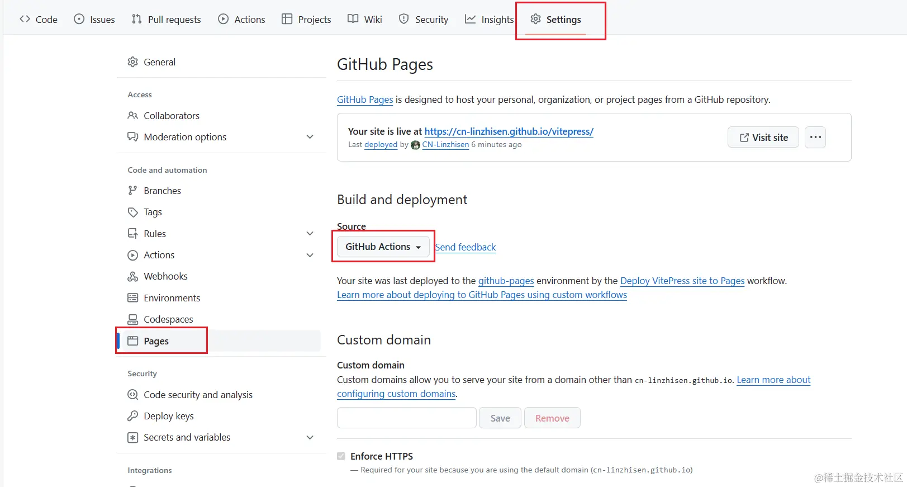Image resolution: width=907 pixels, height=487 pixels.
Task: Expand Secrets and variables chevron
Action: [x=310, y=437]
